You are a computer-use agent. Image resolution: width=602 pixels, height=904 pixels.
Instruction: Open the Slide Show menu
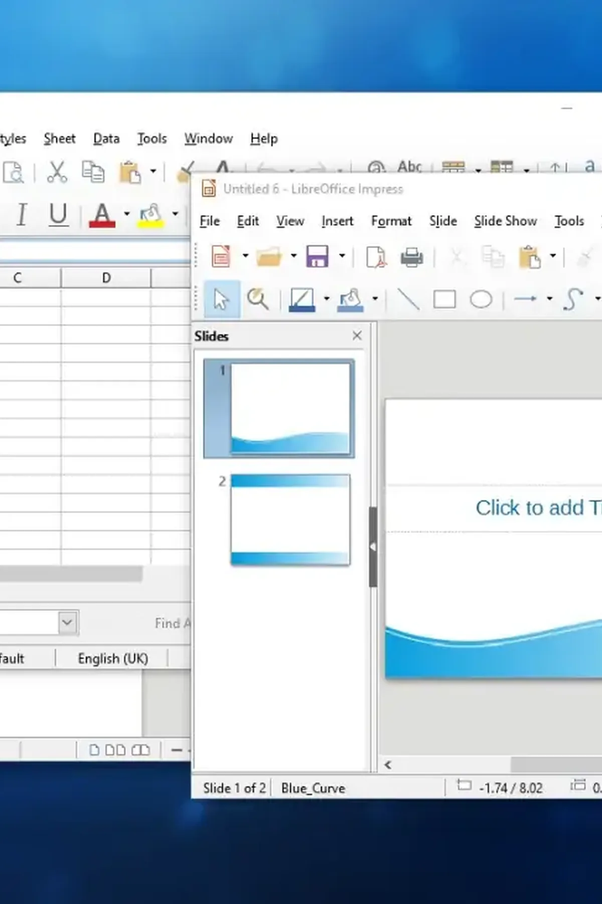pos(506,221)
